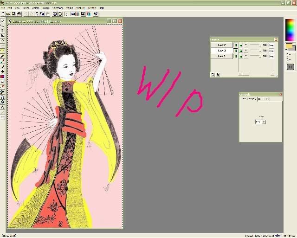Screen dimensions: 297x238
Task: Select the rectangular Selection tool
Action: tap(2, 46)
